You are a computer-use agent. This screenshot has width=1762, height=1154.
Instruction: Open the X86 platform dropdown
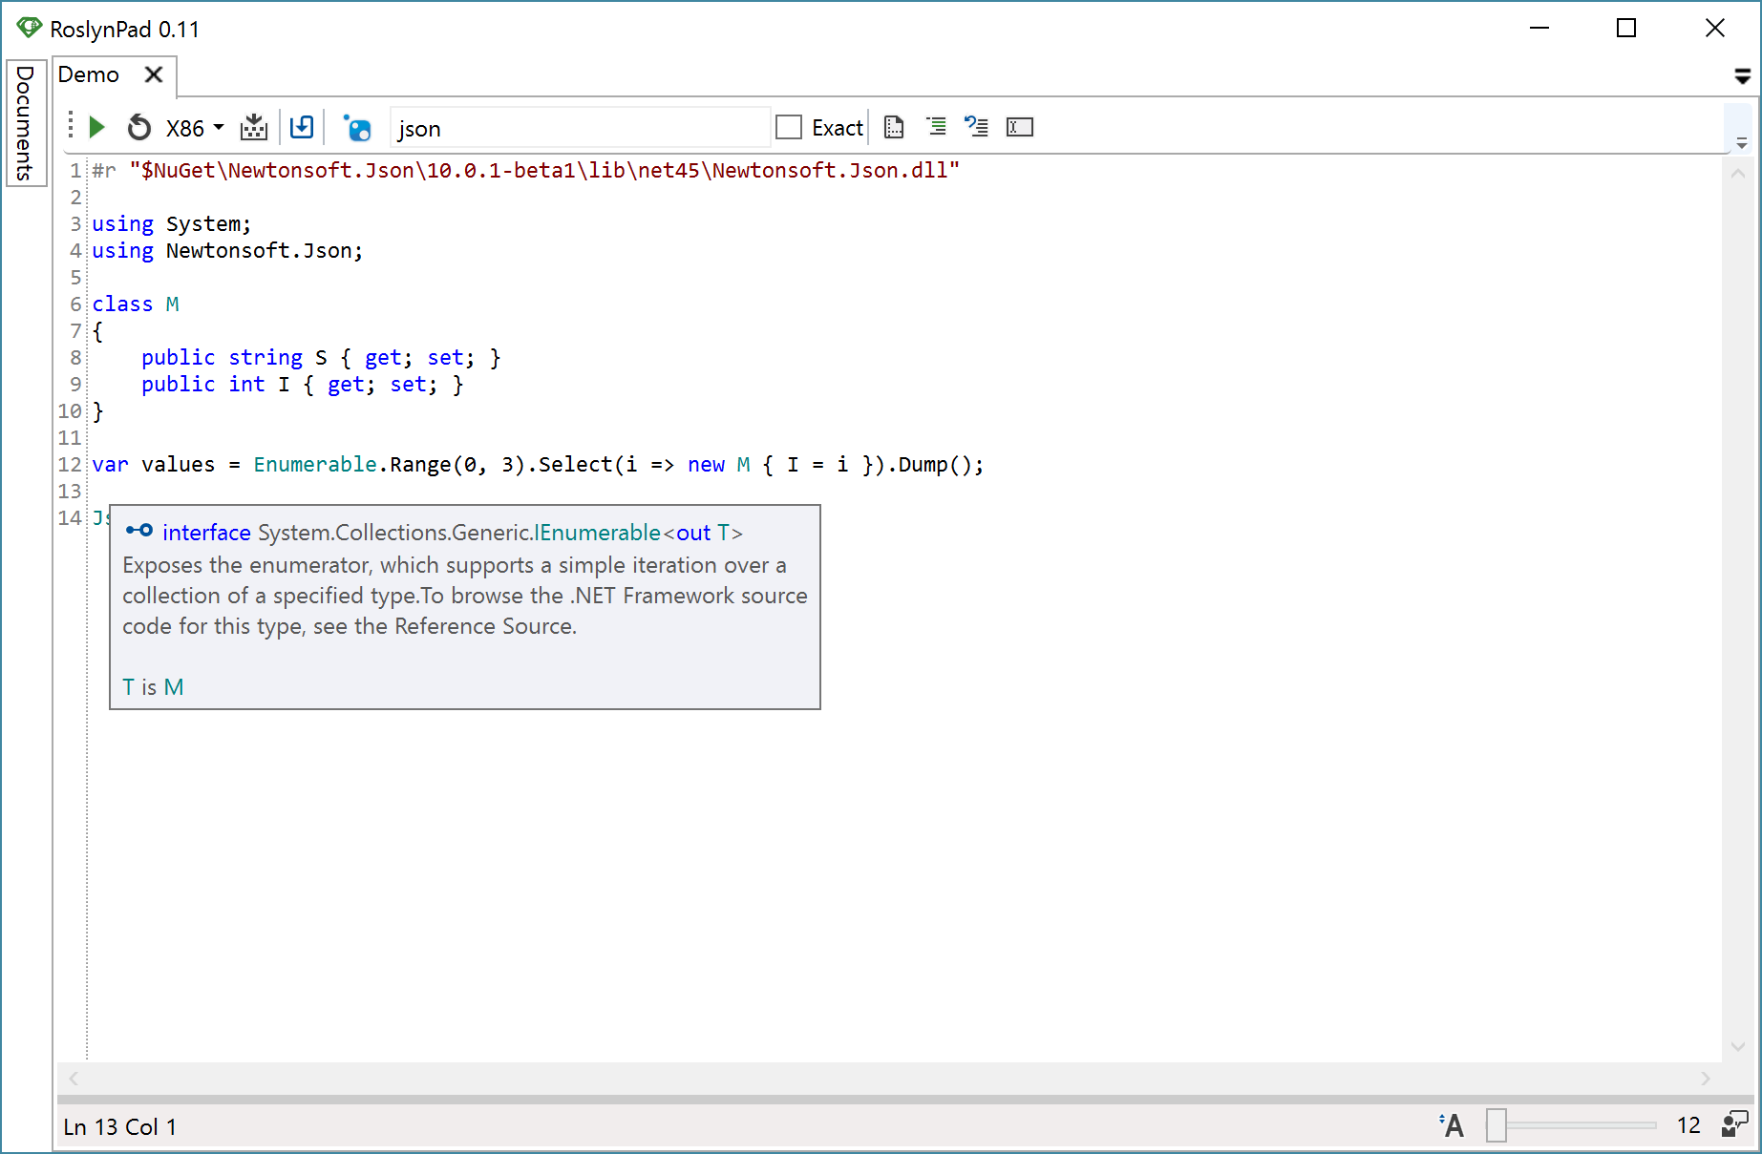195,128
